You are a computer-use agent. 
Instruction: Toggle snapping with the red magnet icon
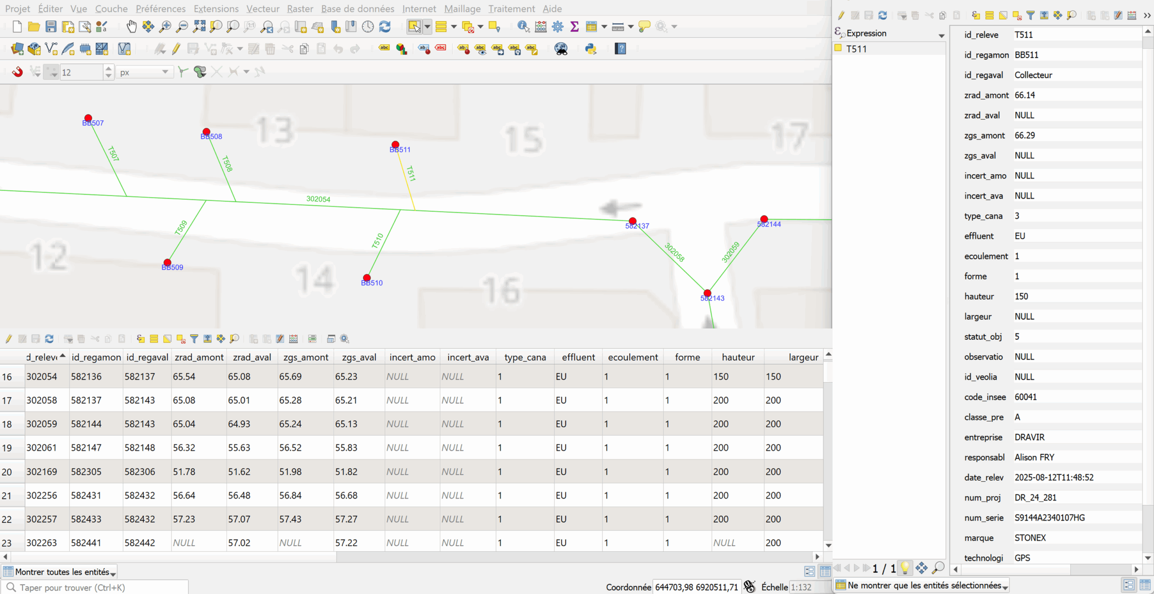17,72
